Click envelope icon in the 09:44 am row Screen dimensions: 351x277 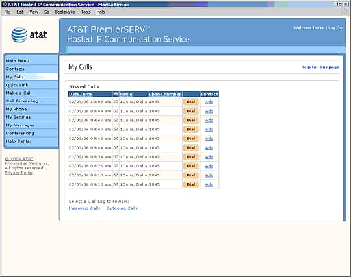[116, 148]
